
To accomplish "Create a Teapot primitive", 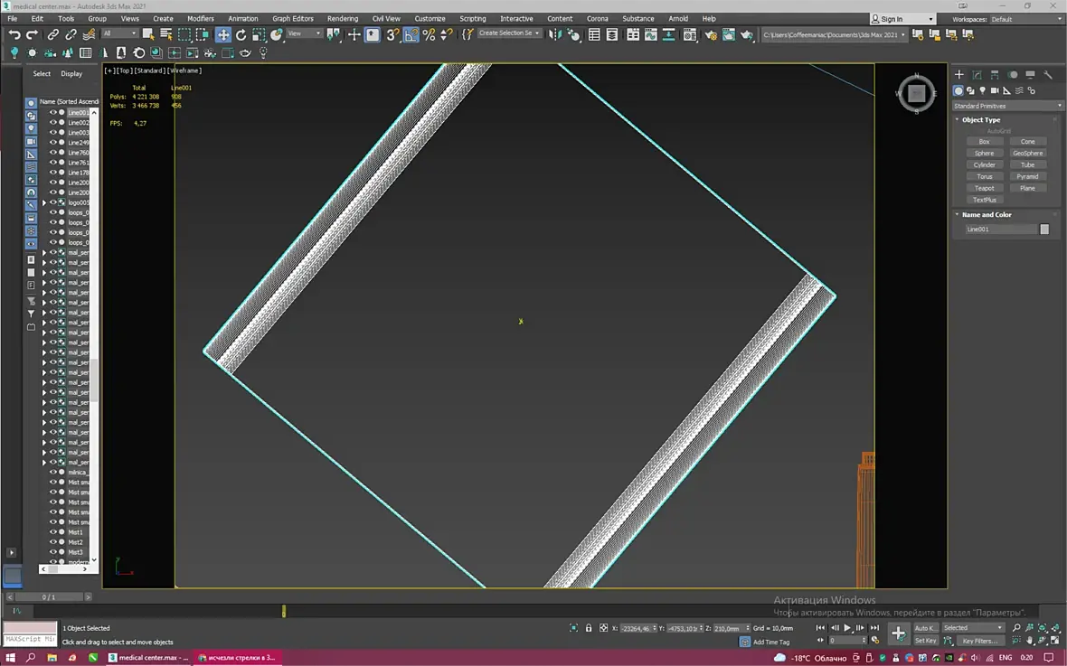I will click(x=984, y=189).
